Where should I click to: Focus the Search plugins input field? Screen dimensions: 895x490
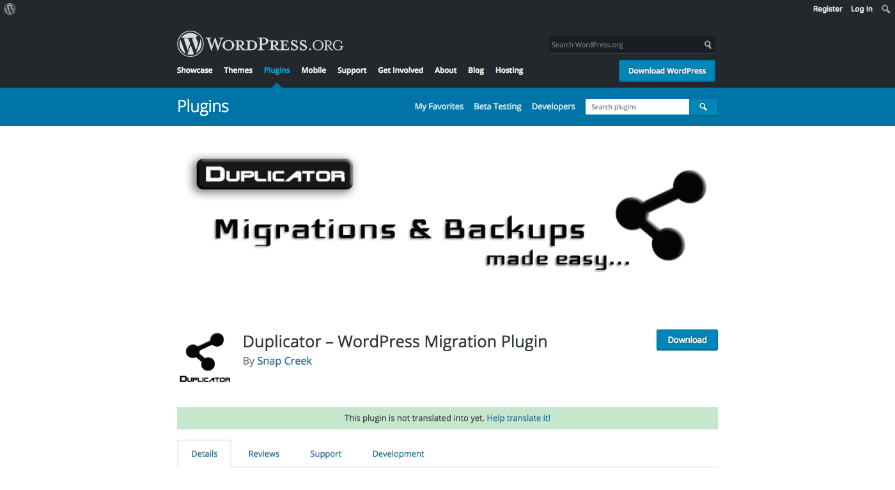(637, 107)
